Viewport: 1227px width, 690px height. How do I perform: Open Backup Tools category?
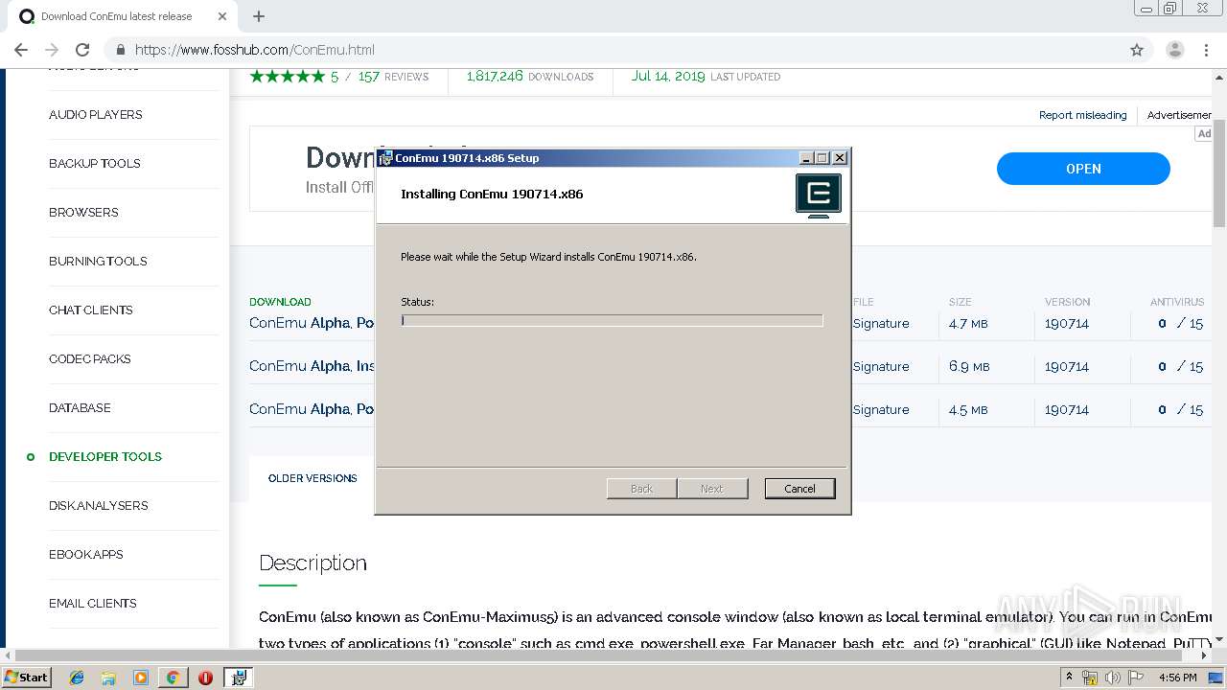tap(95, 163)
